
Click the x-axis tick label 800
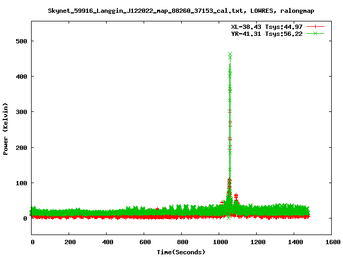click(x=183, y=242)
